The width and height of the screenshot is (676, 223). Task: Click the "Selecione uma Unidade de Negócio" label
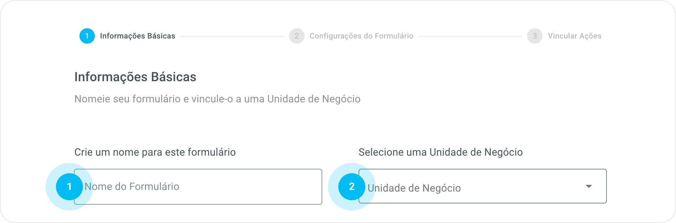pos(440,152)
